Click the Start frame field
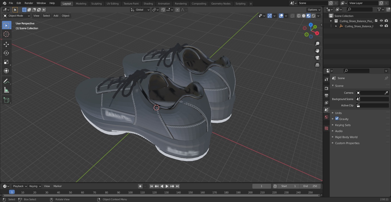Viewport: 391px width, 202px height. pos(289,186)
